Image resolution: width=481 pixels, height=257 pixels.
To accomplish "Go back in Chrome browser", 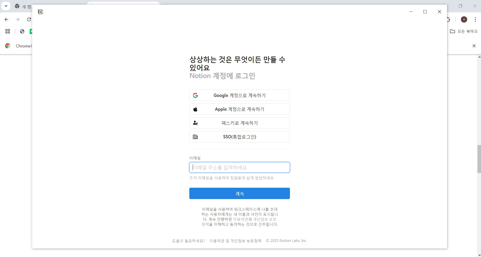I will (x=7, y=19).
